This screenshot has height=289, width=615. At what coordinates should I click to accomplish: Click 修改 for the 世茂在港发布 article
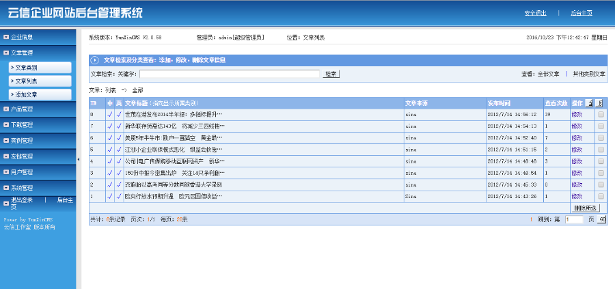click(x=577, y=115)
